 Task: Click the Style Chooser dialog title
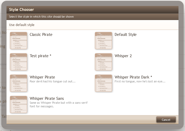point(21,10)
